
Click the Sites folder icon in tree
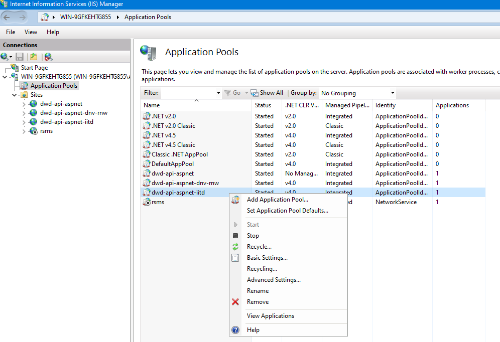pyautogui.click(x=24, y=95)
